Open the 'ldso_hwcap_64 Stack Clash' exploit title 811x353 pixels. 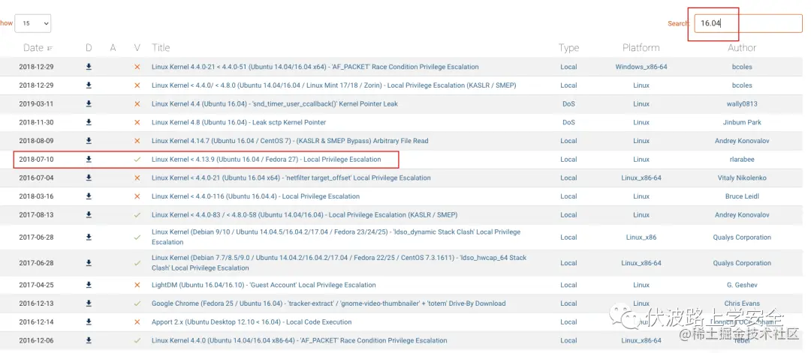(339, 262)
